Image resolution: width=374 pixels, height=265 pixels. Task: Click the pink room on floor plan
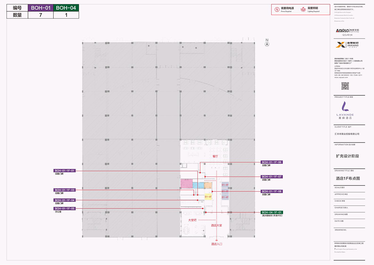[186, 184]
